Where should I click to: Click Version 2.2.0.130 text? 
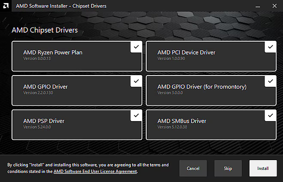[x=38, y=93]
